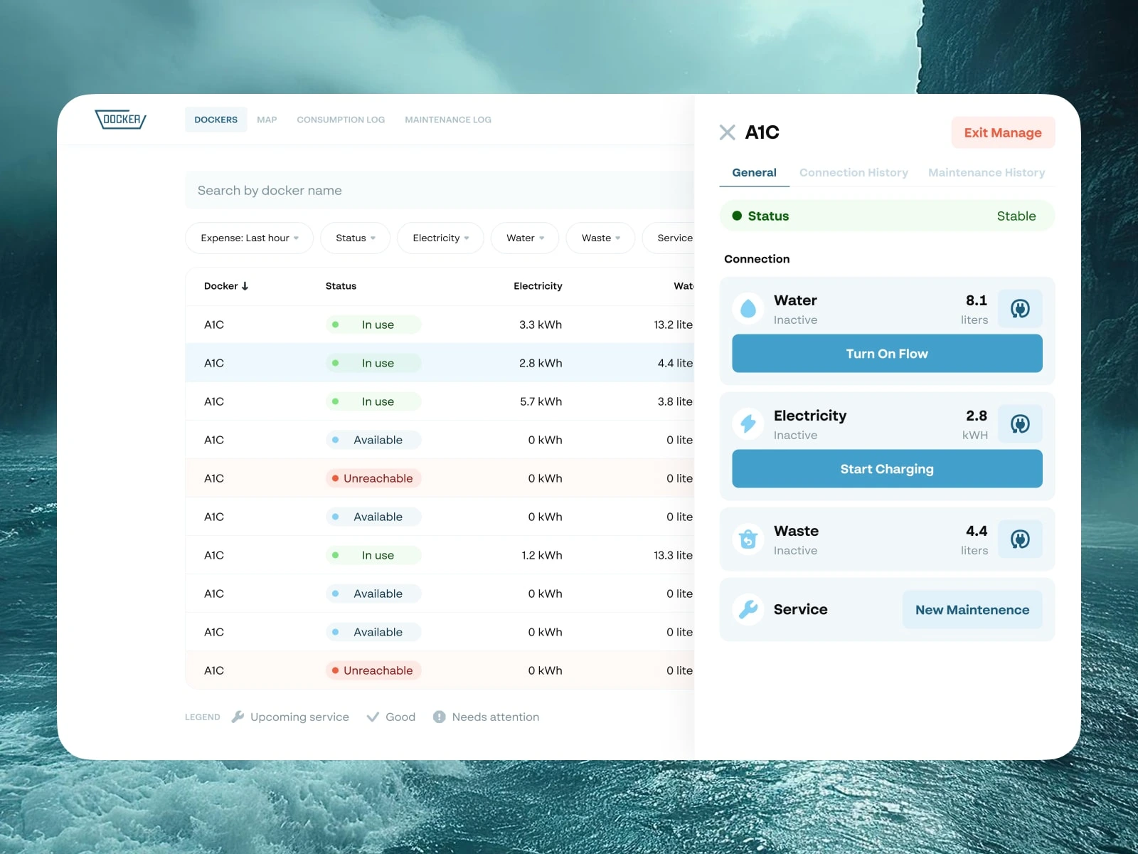1138x854 pixels.
Task: Click the In use status in the 2.8 kWh row
Action: click(x=373, y=363)
